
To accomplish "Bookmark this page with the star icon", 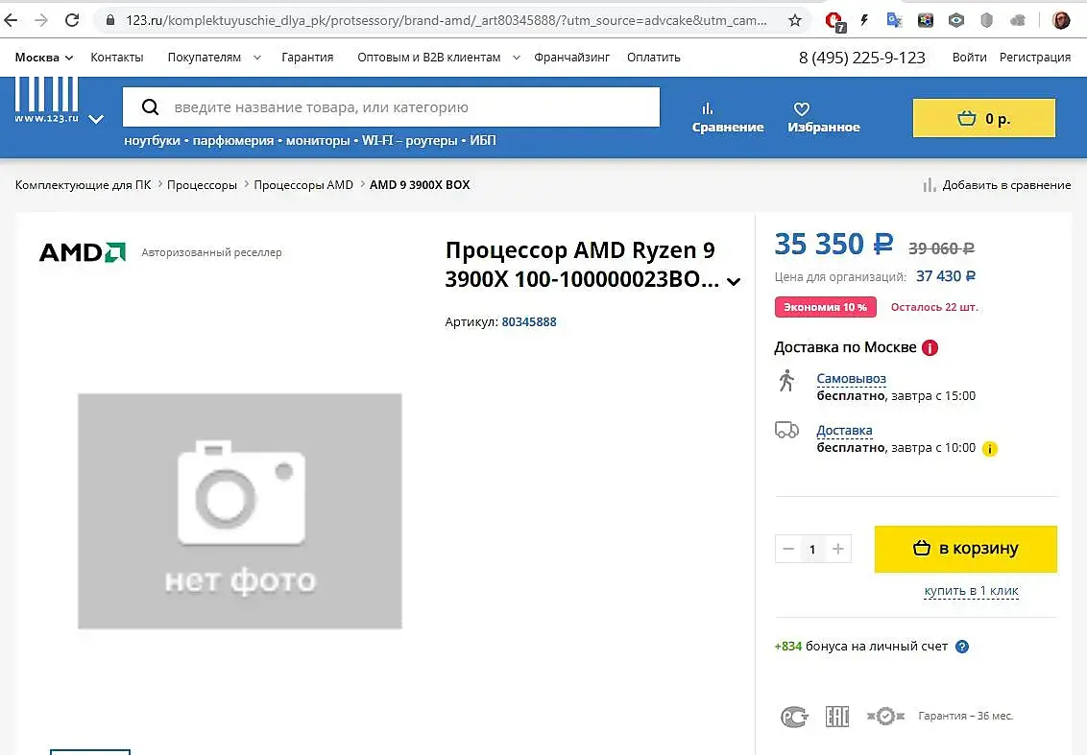I will (795, 20).
